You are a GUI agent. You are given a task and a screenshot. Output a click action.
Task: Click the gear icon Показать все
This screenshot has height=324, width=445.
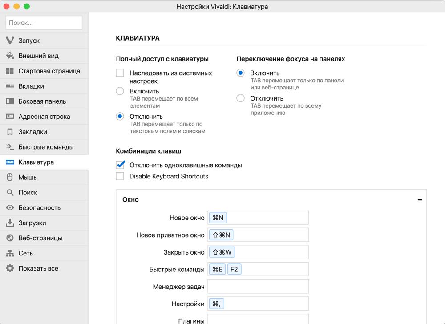click(x=10, y=268)
